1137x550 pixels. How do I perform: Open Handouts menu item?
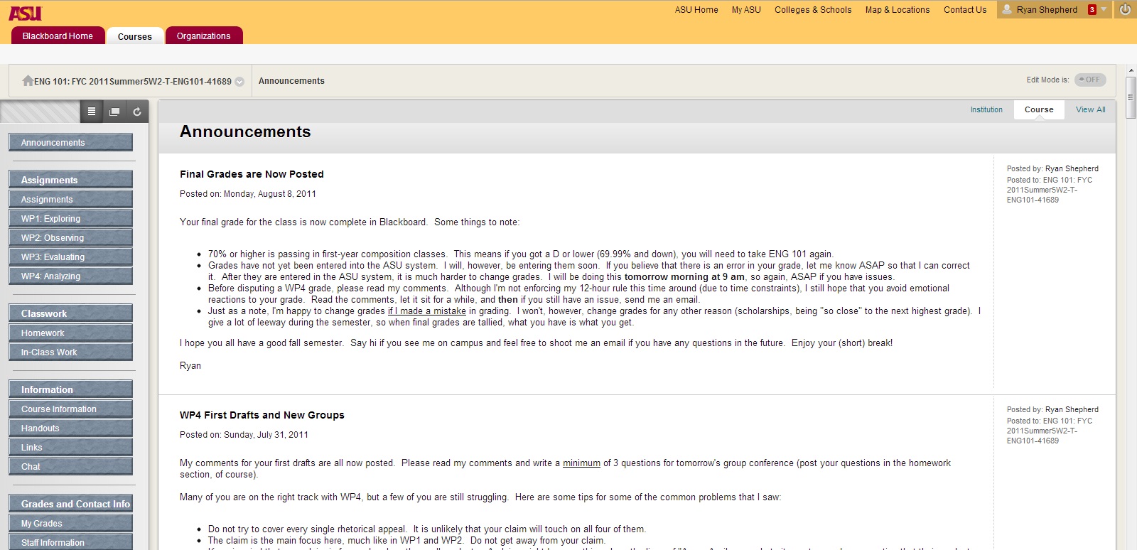tap(70, 428)
